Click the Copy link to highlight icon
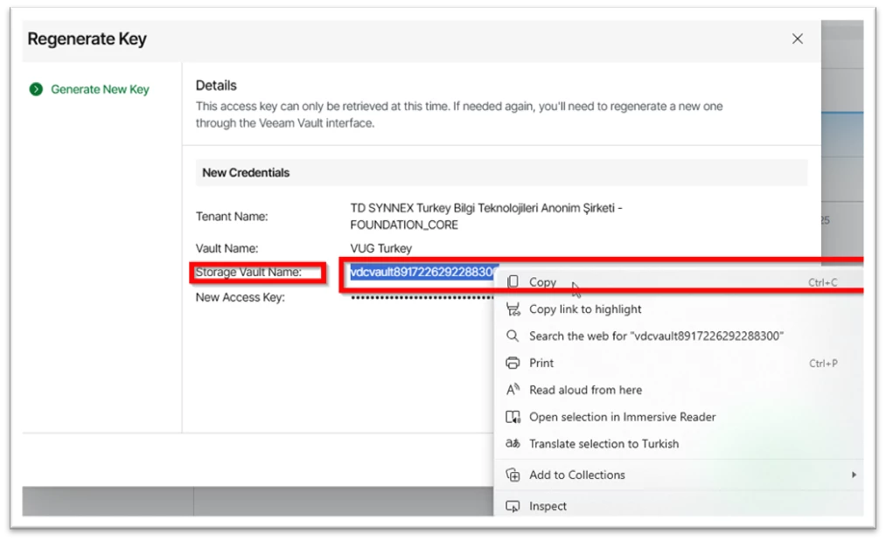The height and width of the screenshot is (541, 886). pos(513,309)
